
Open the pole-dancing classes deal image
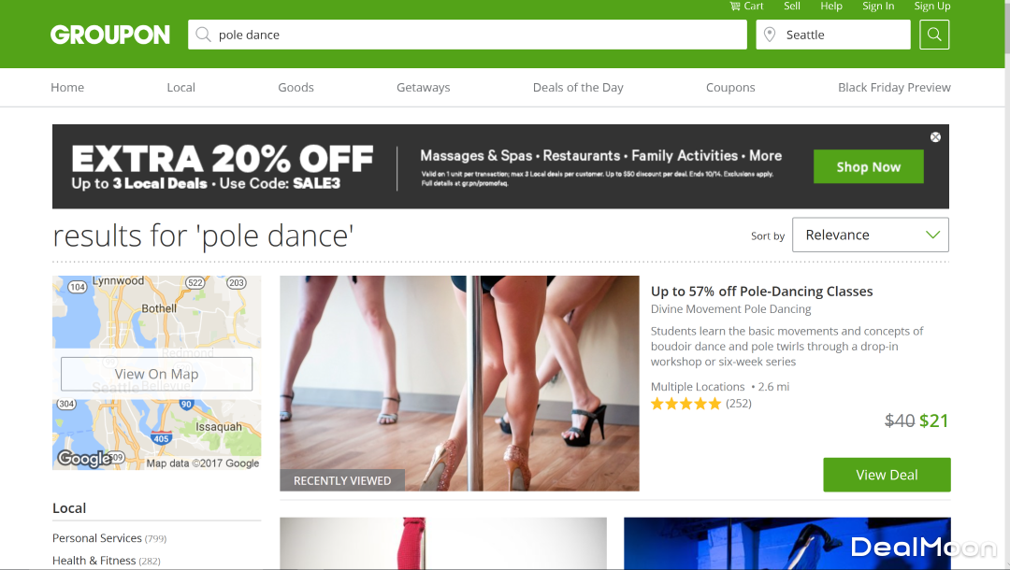click(x=459, y=383)
